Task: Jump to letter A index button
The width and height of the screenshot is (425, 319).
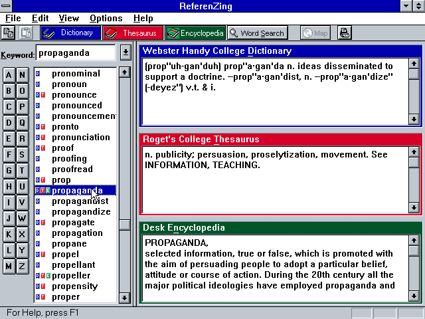Action: click(9, 75)
